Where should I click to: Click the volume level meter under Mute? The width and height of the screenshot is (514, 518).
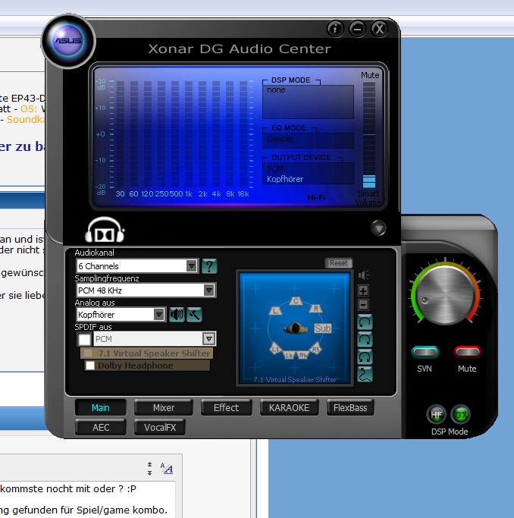point(369,135)
